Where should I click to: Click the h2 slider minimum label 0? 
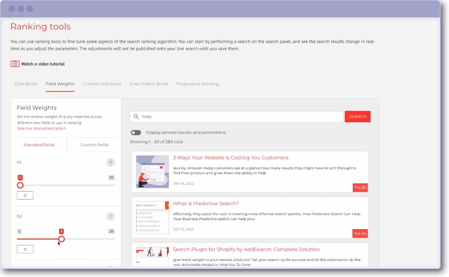(19, 231)
